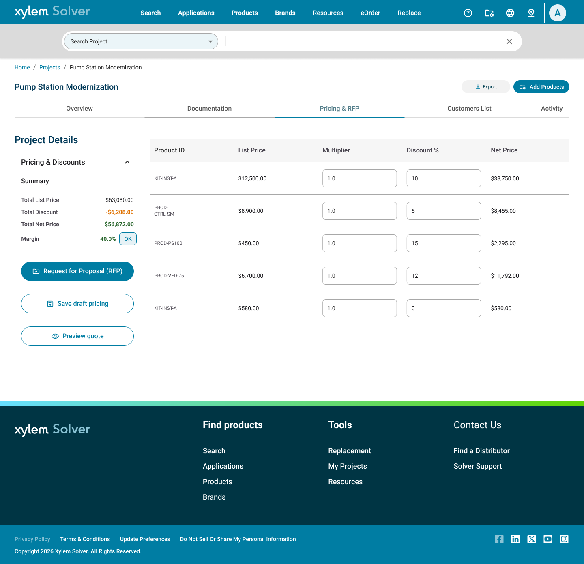
Task: Open the account avatar labeled A
Action: 557,13
